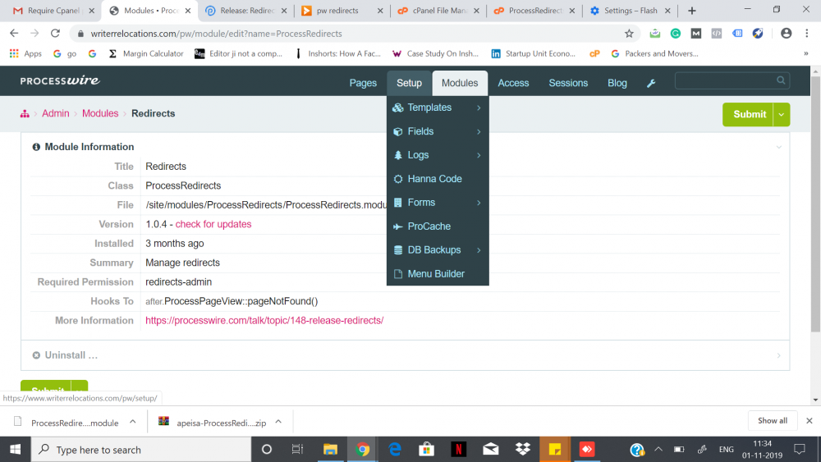The width and height of the screenshot is (821, 462).
Task: Click the wrench icon in the top navigation
Action: 651,83
